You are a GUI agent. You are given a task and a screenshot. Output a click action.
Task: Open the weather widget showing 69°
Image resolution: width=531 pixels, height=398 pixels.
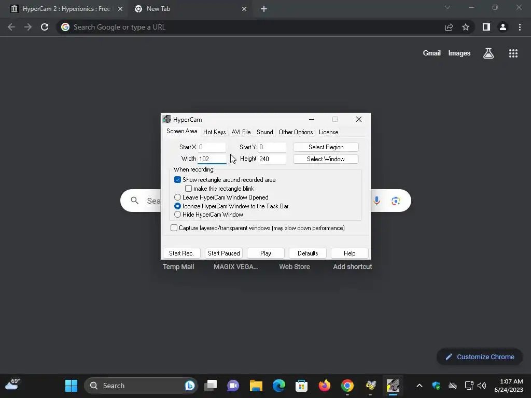(12, 385)
